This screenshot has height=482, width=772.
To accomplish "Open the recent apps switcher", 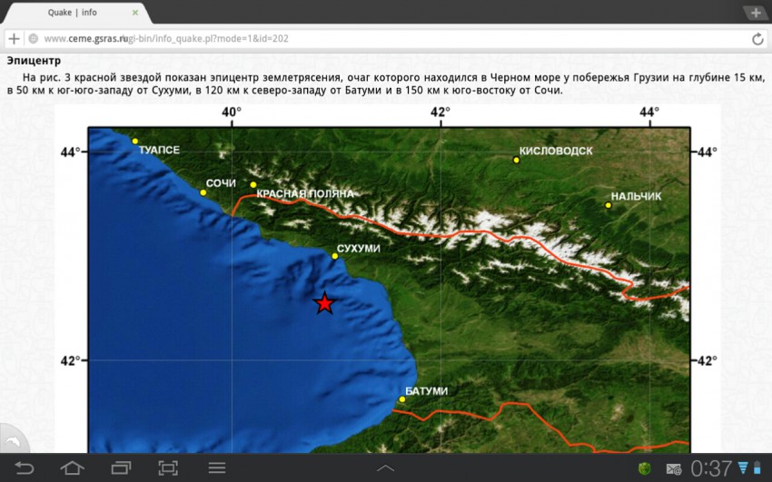I will [121, 468].
